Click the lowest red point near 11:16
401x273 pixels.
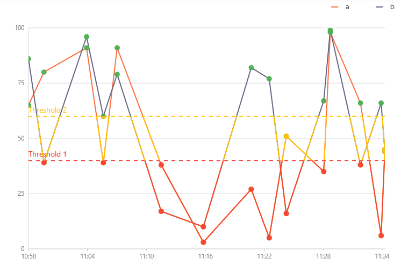203,242
